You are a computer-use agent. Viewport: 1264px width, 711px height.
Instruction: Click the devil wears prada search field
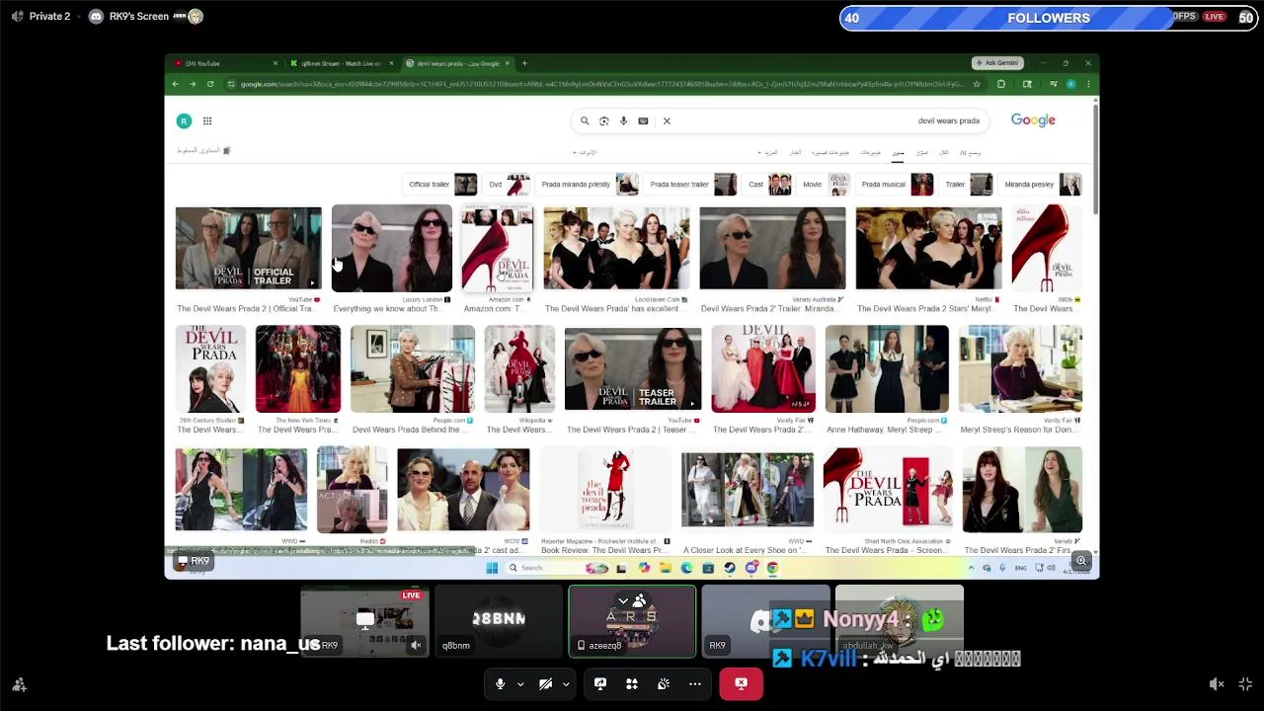(780, 120)
